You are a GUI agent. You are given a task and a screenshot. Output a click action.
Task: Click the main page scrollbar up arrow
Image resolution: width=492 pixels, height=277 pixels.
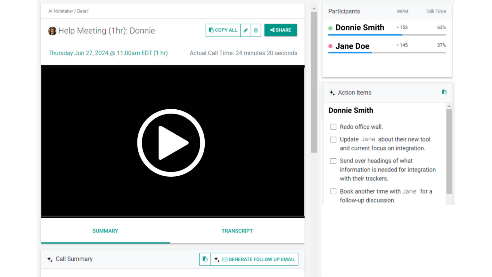pyautogui.click(x=314, y=9)
